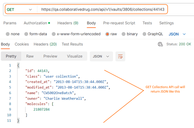This screenshot has height=128, width=194.
Task: Switch to the Params tab
Action: [x=10, y=23]
